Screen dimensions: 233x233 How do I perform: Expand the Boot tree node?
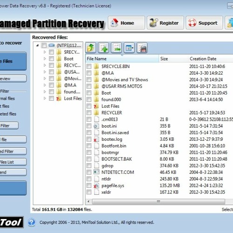45,59
